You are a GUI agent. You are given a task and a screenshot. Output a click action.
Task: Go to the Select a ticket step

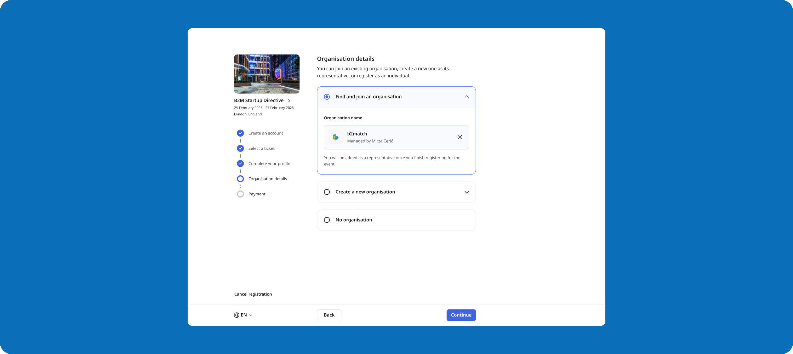click(x=261, y=148)
